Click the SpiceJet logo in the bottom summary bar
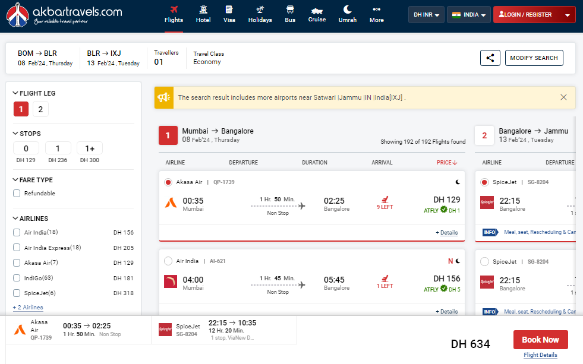This screenshot has width=583, height=364. point(165,330)
